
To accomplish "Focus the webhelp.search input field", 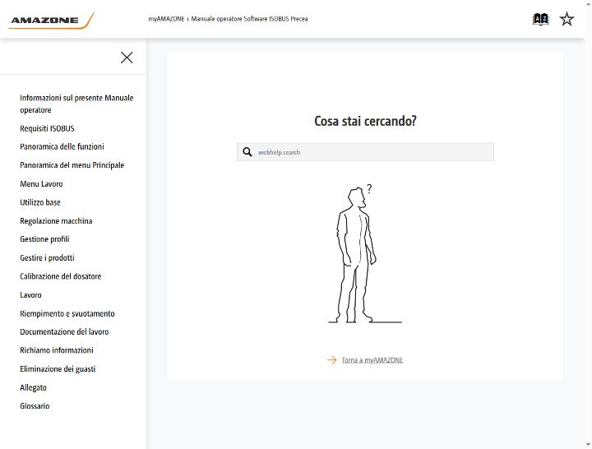I will point(365,152).
